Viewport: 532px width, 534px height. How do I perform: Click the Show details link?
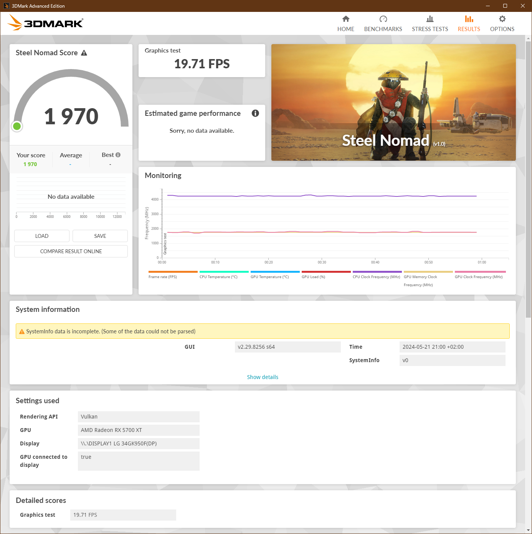(x=263, y=377)
